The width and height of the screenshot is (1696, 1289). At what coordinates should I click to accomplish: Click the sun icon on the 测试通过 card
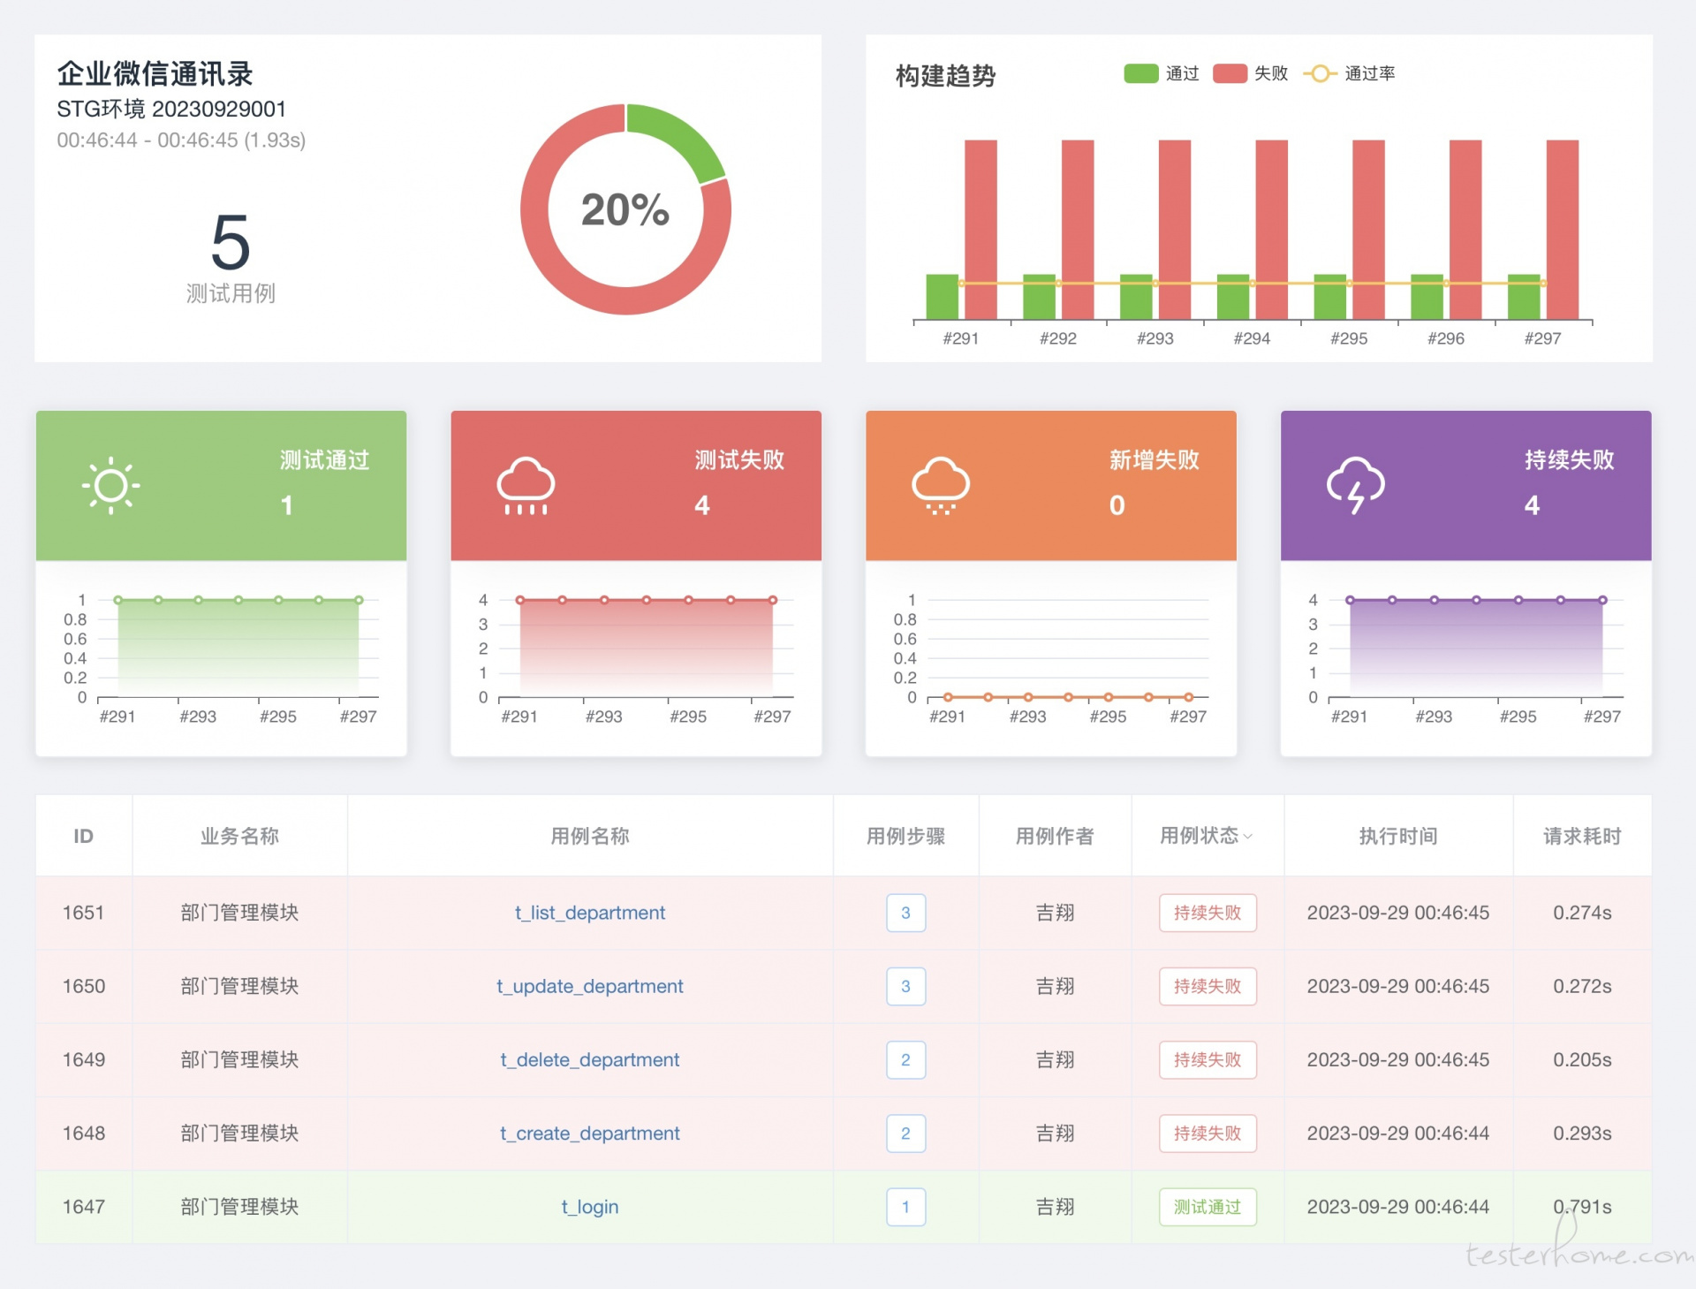click(111, 485)
